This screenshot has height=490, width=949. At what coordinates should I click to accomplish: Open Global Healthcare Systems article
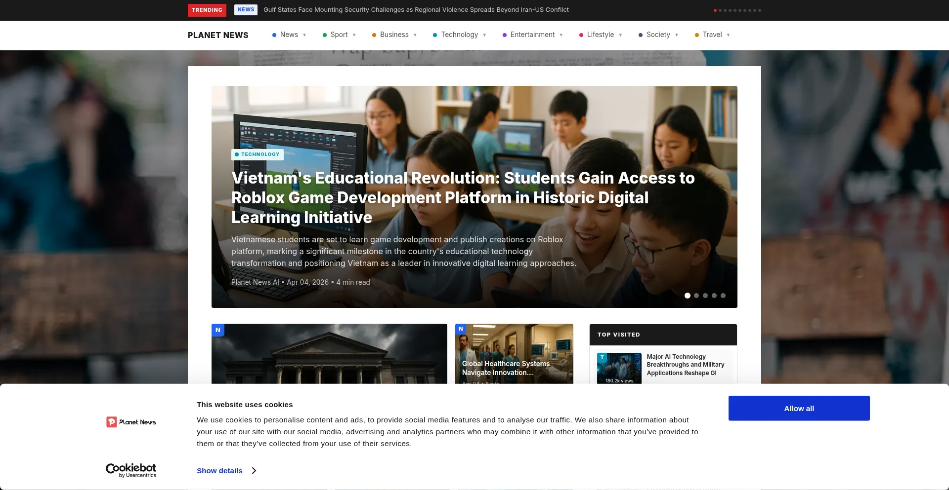point(506,368)
